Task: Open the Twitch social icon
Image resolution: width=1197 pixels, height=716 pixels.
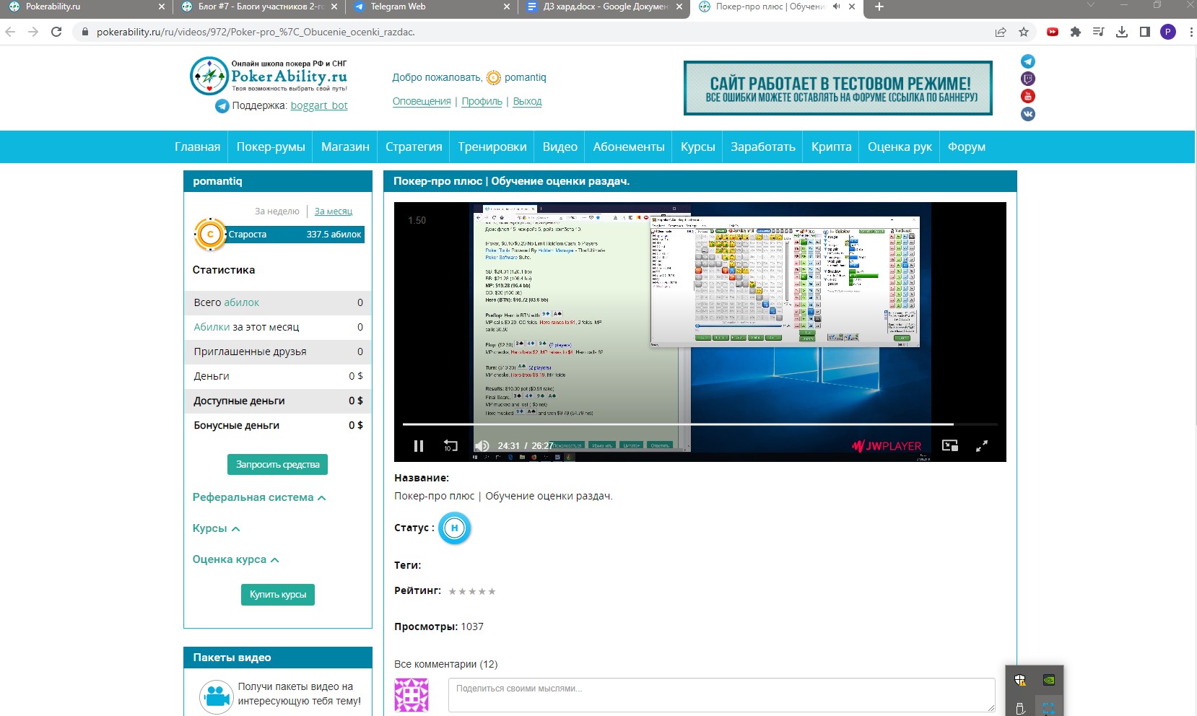Action: tap(1028, 79)
